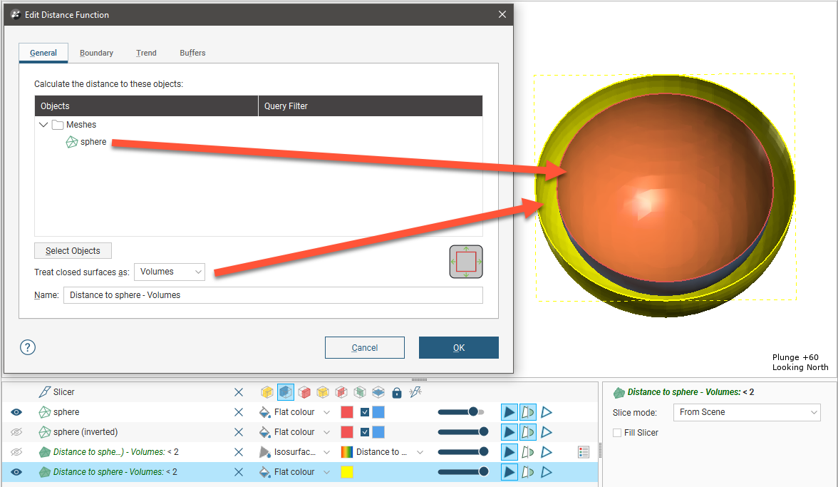Open Flat colour dropdown for sphere row
Image resolution: width=838 pixels, height=487 pixels.
pos(326,412)
